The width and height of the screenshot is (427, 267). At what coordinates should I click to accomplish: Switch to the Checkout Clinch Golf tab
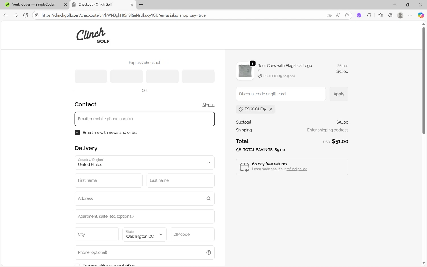(x=103, y=5)
